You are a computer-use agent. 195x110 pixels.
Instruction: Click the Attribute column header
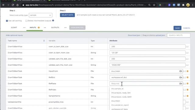(x=113, y=41)
